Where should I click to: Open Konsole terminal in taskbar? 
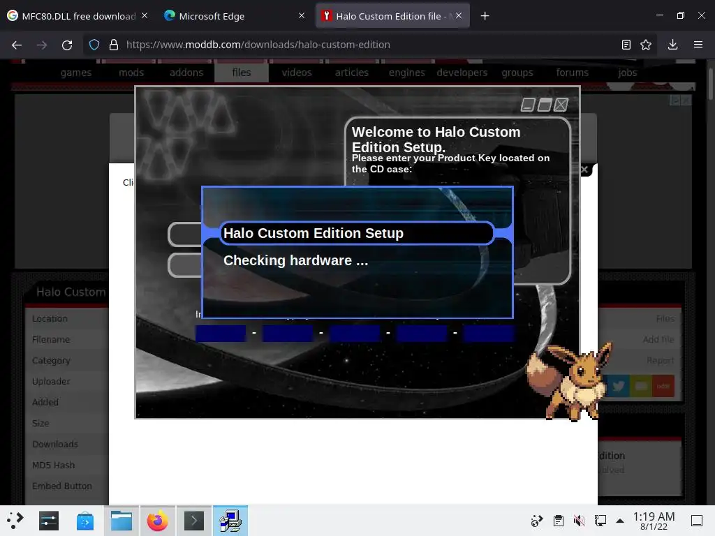click(194, 521)
